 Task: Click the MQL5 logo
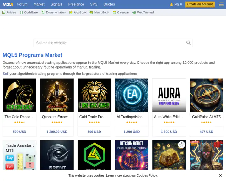(x=7, y=4)
